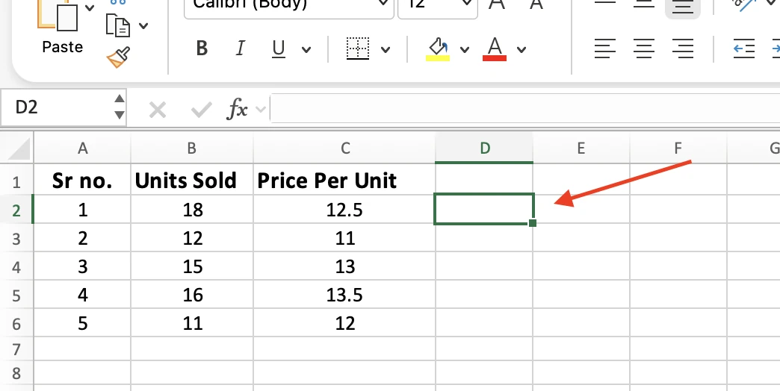Screen dimensions: 780x391
Task: Click the Decrease Font Size icon
Action: point(536,5)
